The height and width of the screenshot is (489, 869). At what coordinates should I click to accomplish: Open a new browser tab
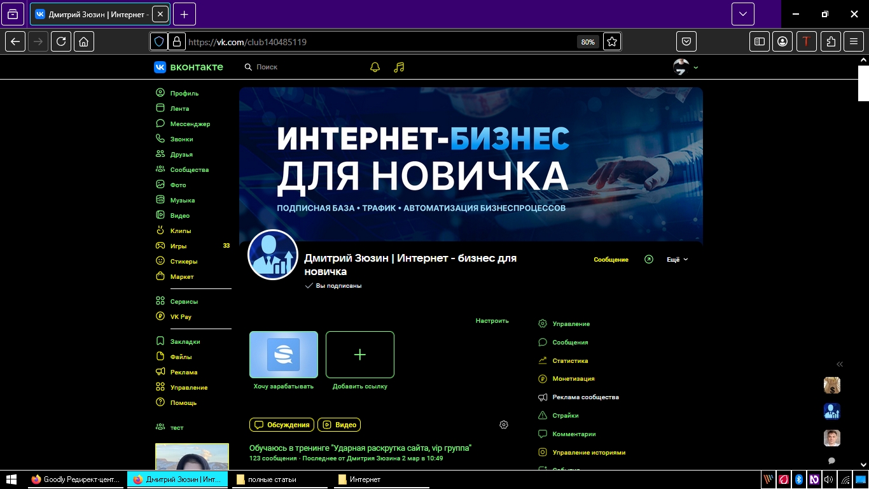point(184,14)
